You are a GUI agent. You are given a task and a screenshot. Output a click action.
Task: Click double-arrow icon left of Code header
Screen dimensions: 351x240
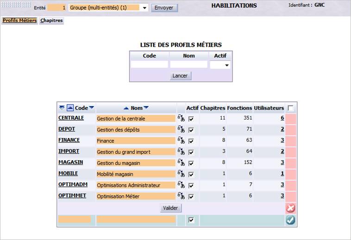(62, 107)
